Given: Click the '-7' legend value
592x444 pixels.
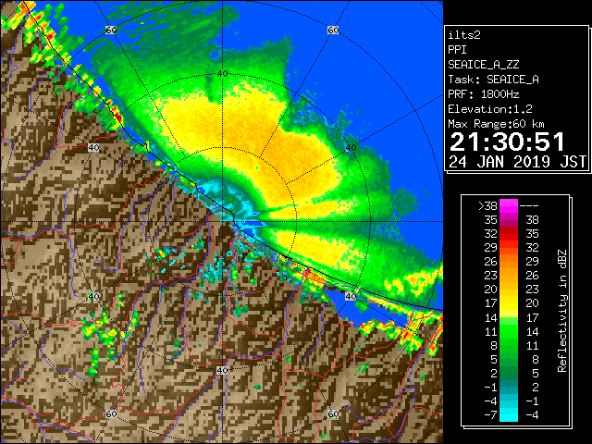Looking at the screenshot, I should 490,415.
